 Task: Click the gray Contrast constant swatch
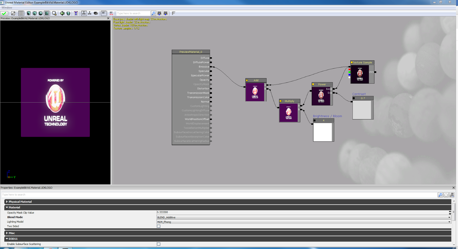coord(362,110)
